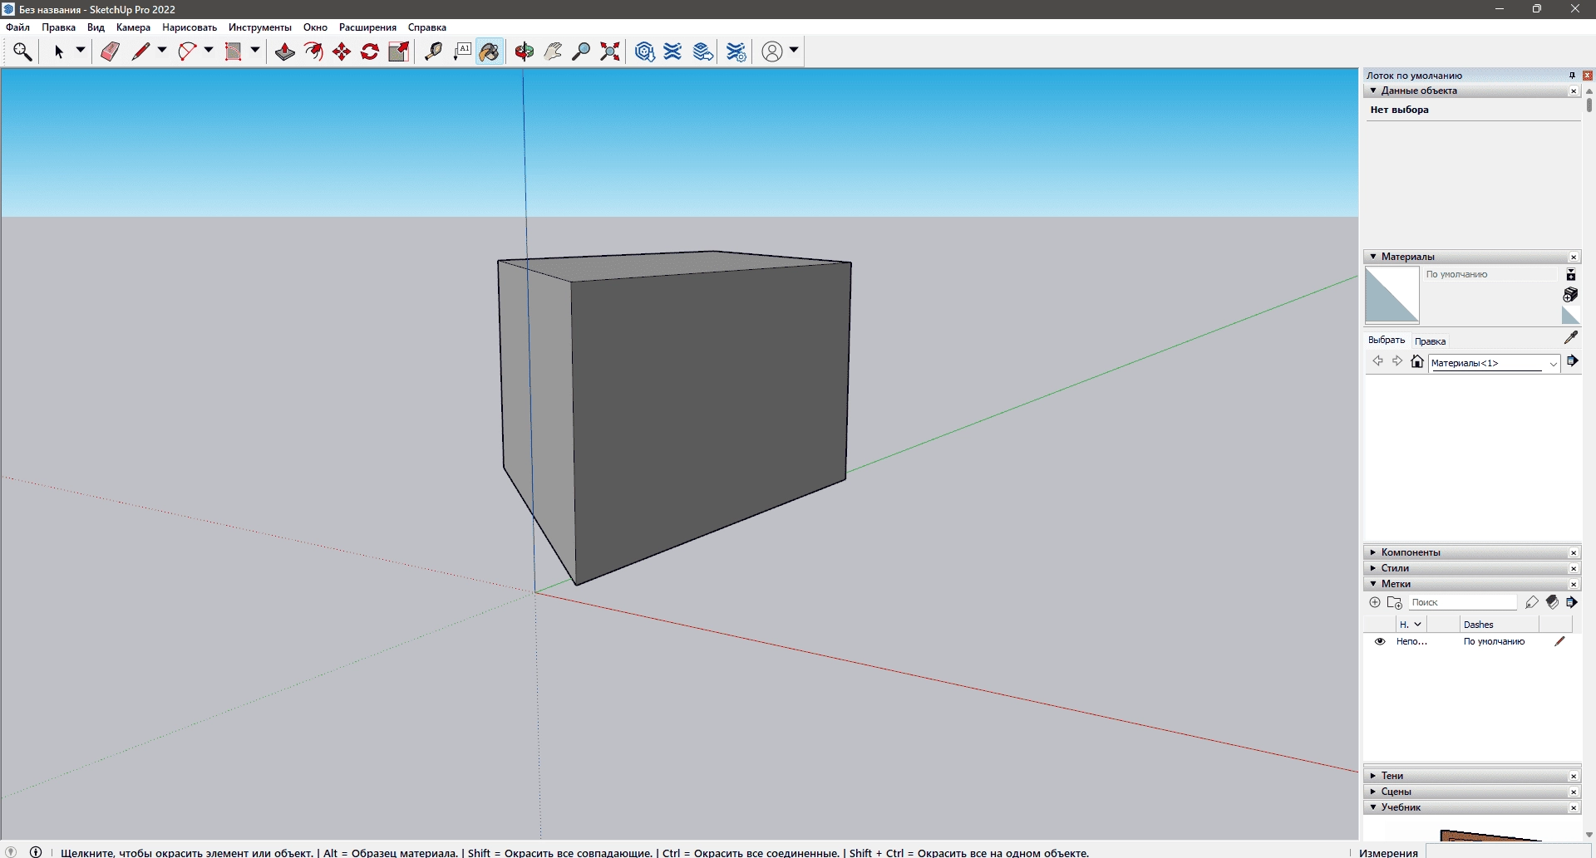
Task: Open the Файл menu
Action: click(x=17, y=27)
